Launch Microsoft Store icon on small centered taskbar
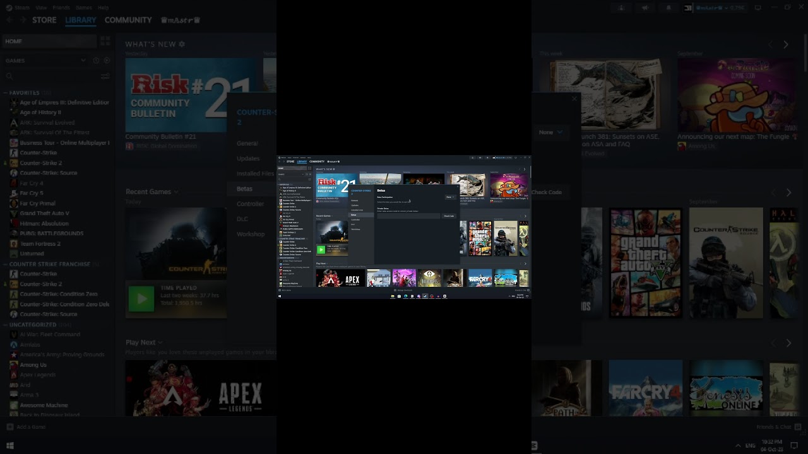Image resolution: width=808 pixels, height=454 pixels. coord(399,296)
